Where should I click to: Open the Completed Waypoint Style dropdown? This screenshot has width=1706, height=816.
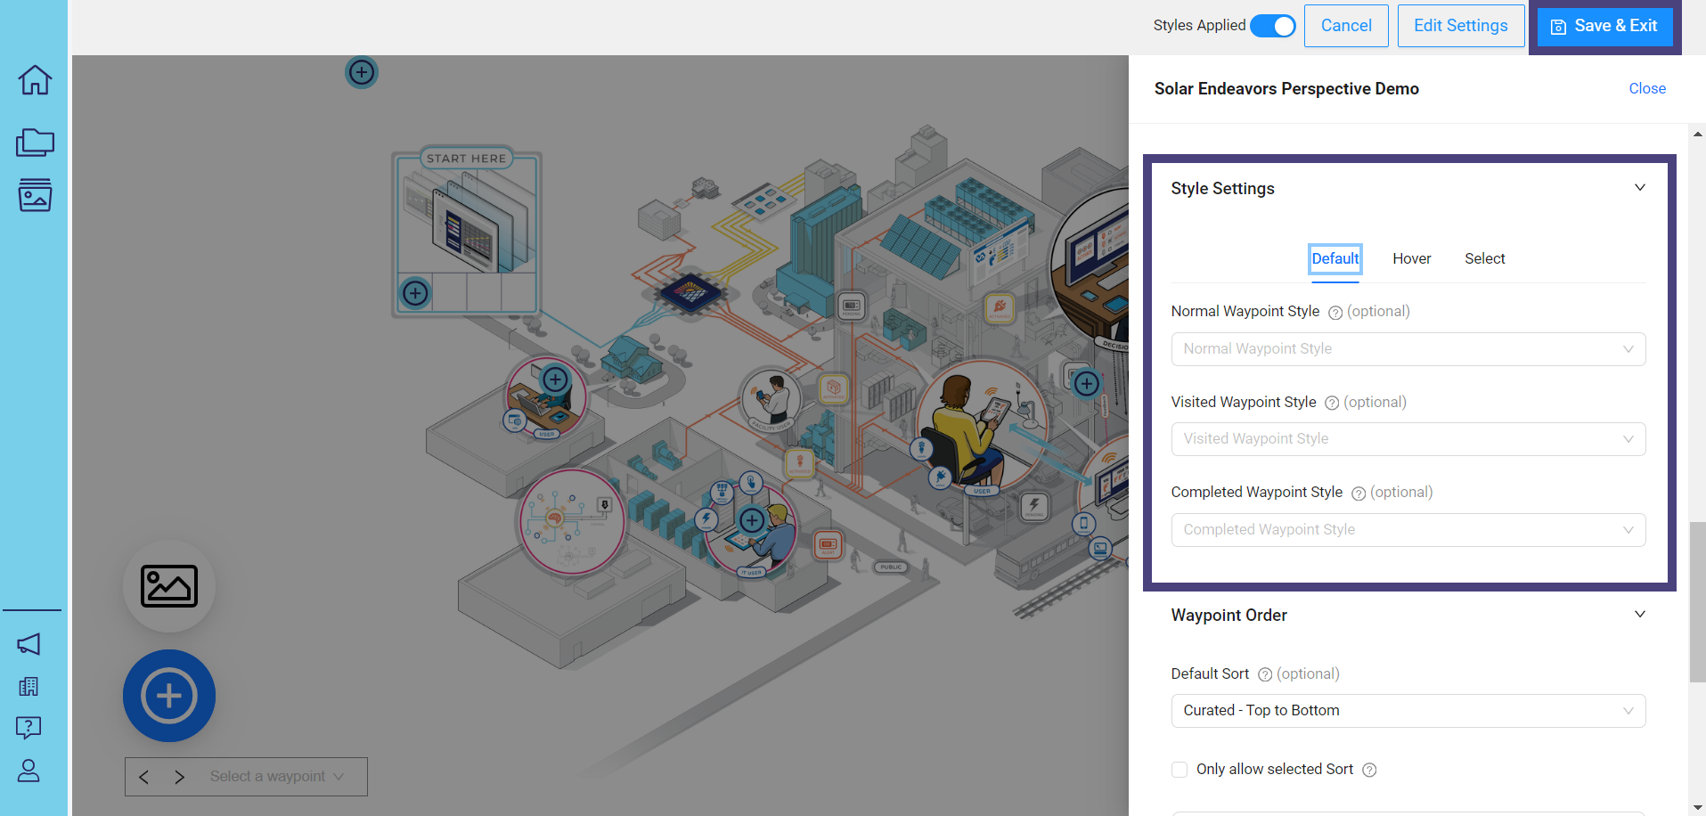[1408, 530]
